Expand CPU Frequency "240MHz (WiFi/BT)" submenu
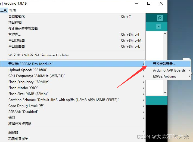Image resolution: width=193 pixels, height=142 pixels. (73, 76)
